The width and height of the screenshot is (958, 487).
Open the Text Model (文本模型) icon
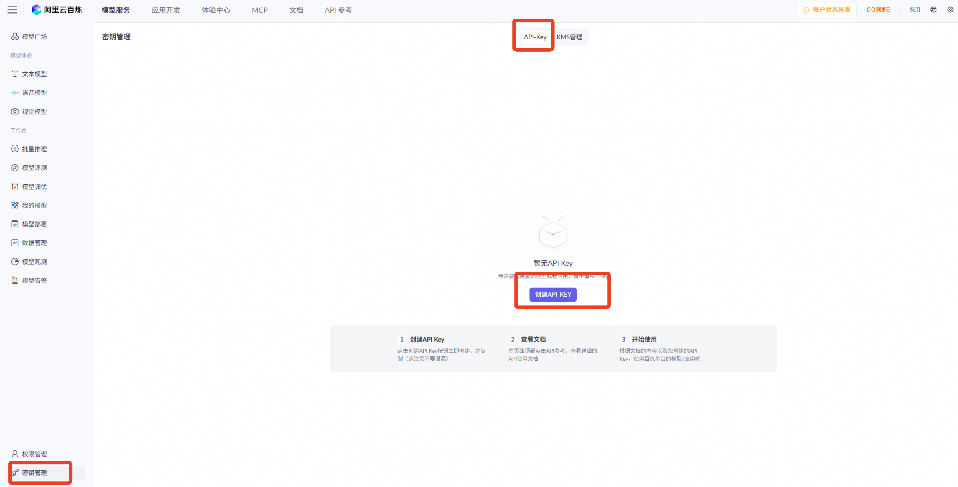tap(15, 74)
